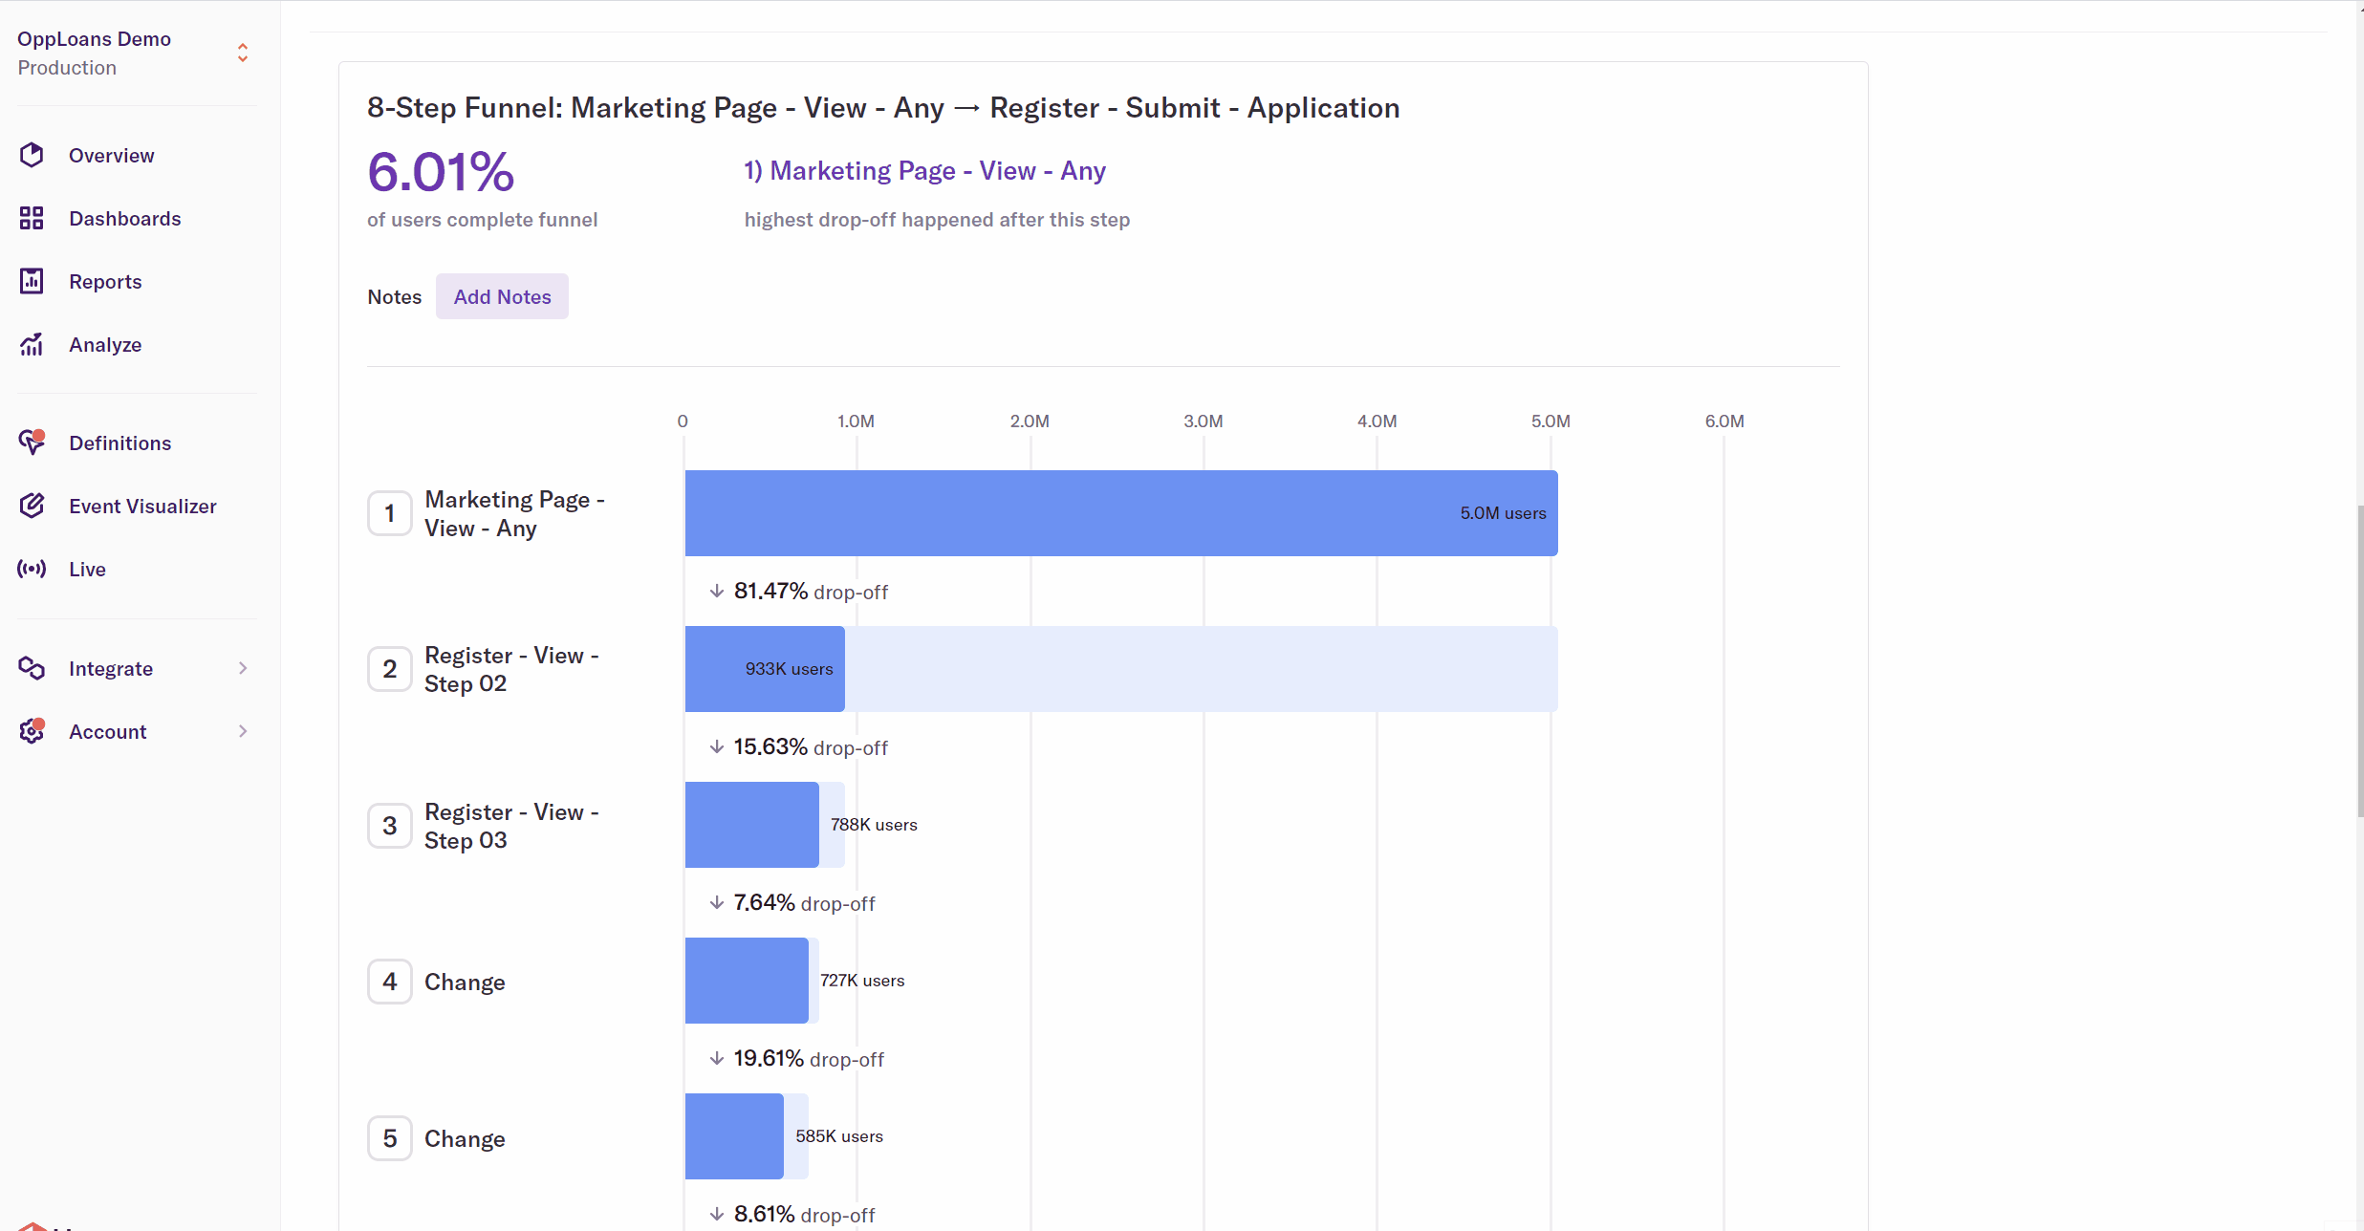Screen dimensions: 2364x1231
Task: Open the Dashboards menu item
Action: click(x=124, y=218)
